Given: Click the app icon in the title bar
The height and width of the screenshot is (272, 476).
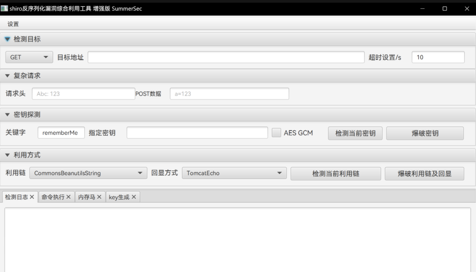Looking at the screenshot, I should pyautogui.click(x=4, y=8).
